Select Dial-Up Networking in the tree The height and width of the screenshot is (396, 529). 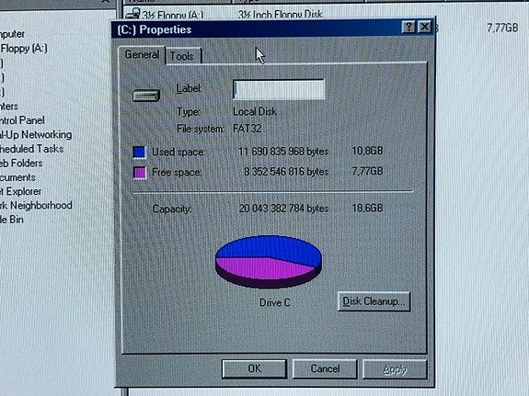[x=36, y=135]
